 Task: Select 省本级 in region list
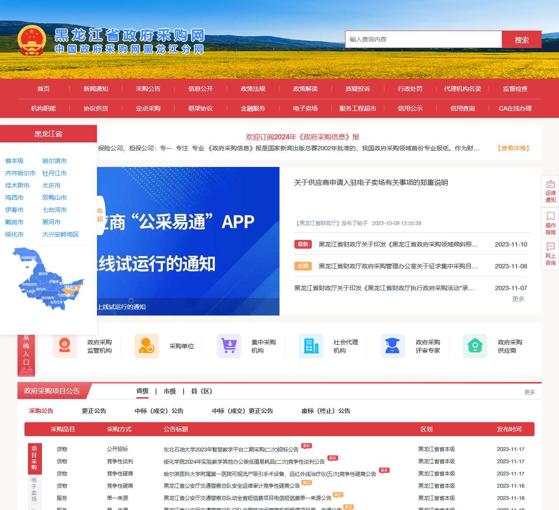tap(14, 161)
